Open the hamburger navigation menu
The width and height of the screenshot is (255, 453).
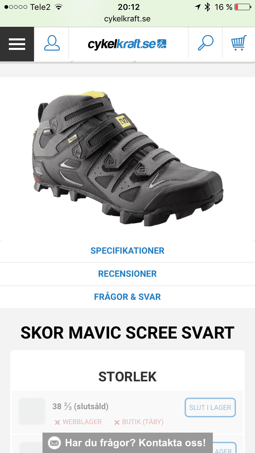pos(17,44)
